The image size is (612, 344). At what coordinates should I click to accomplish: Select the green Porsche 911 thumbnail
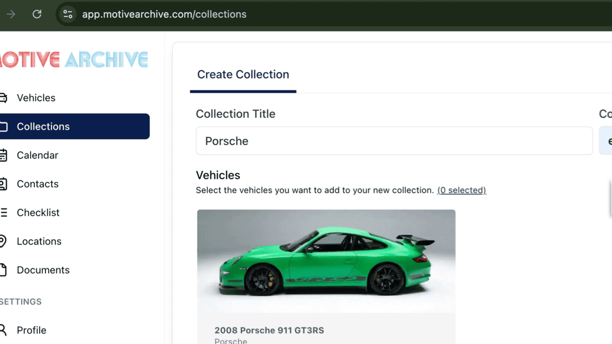[326, 261]
